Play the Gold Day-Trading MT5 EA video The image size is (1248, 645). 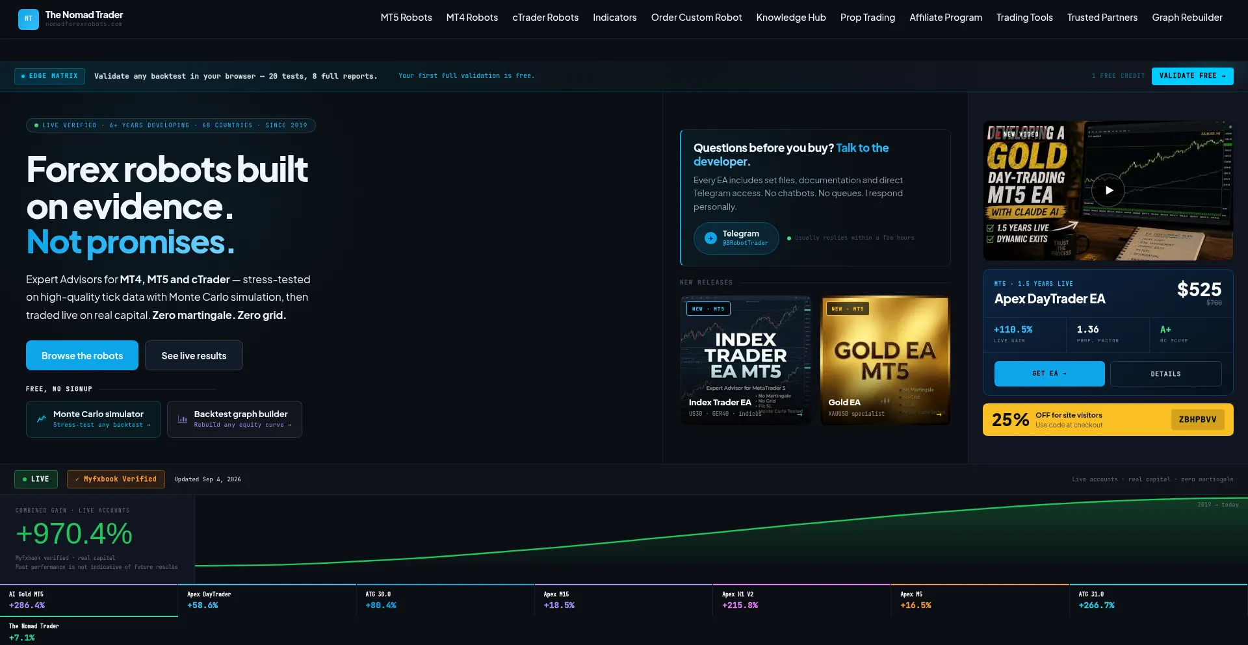click(1108, 190)
